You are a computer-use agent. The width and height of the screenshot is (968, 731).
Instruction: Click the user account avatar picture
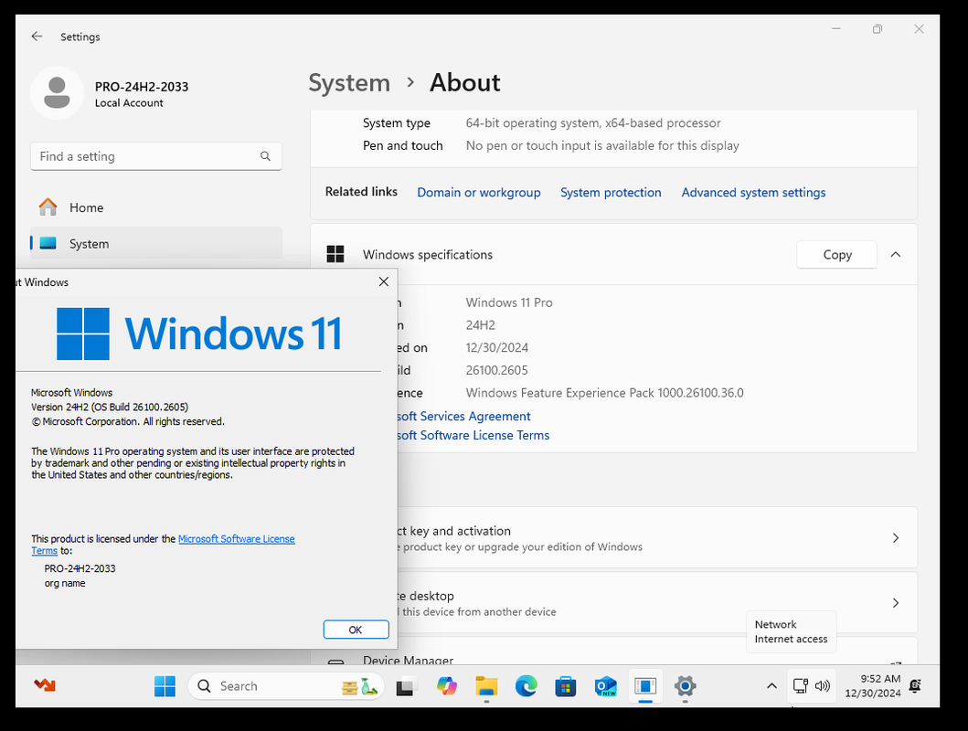(57, 93)
